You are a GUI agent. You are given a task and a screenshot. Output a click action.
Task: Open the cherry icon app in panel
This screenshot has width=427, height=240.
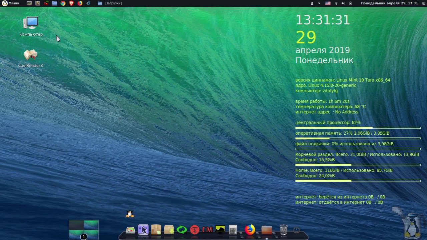point(46,3)
